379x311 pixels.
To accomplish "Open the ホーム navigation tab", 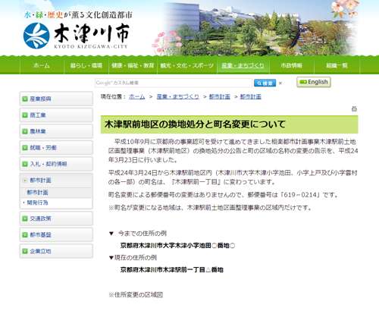I will 42,65.
